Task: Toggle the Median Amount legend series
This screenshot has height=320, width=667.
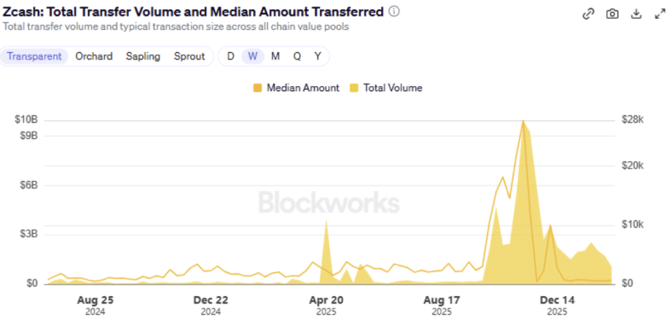Action: point(303,88)
